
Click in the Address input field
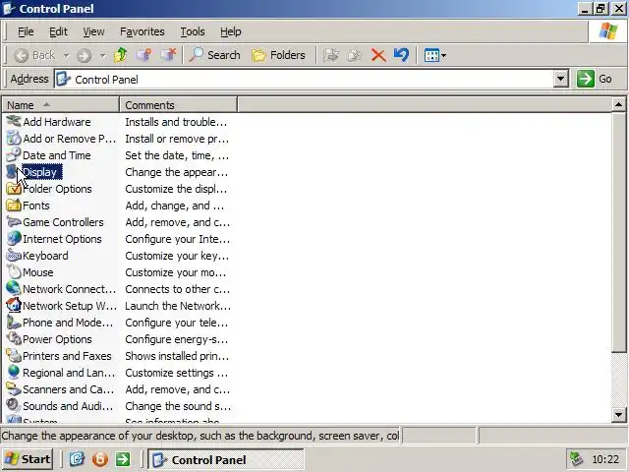[304, 79]
